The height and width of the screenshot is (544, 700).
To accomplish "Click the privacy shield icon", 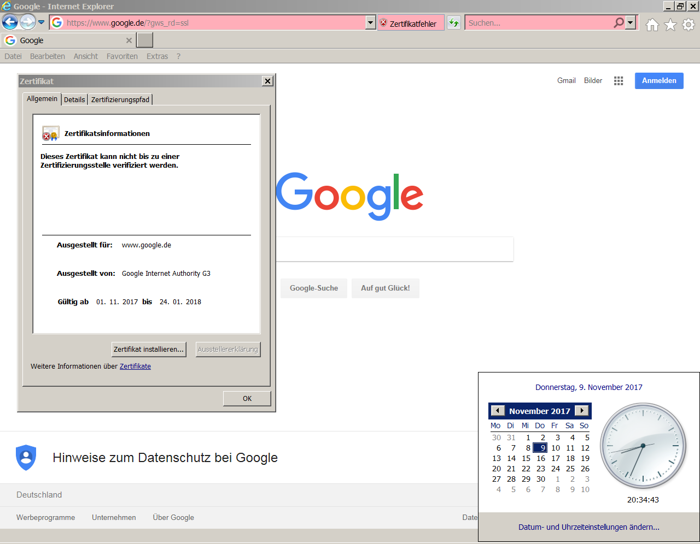I will tap(26, 457).
